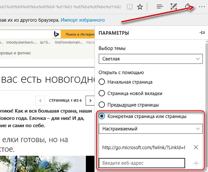Viewport: 208px width, 172px height.
Task: Click the ip:15... suggestion link
Action: (x=45, y=42)
